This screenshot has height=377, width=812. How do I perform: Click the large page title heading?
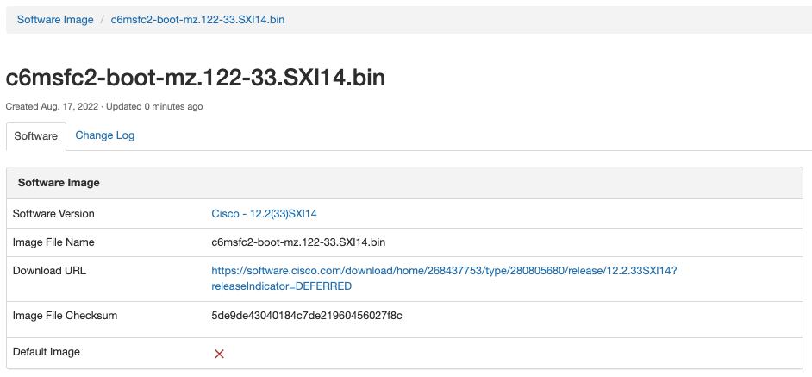point(196,78)
